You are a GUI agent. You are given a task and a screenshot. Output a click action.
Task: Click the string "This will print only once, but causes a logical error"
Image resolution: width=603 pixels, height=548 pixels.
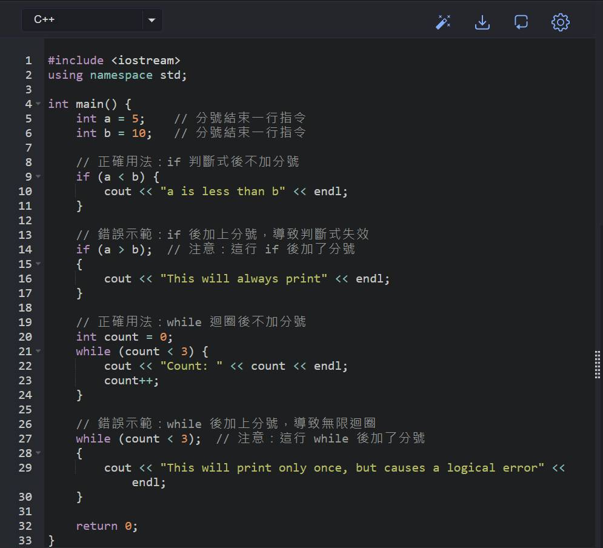[352, 467]
